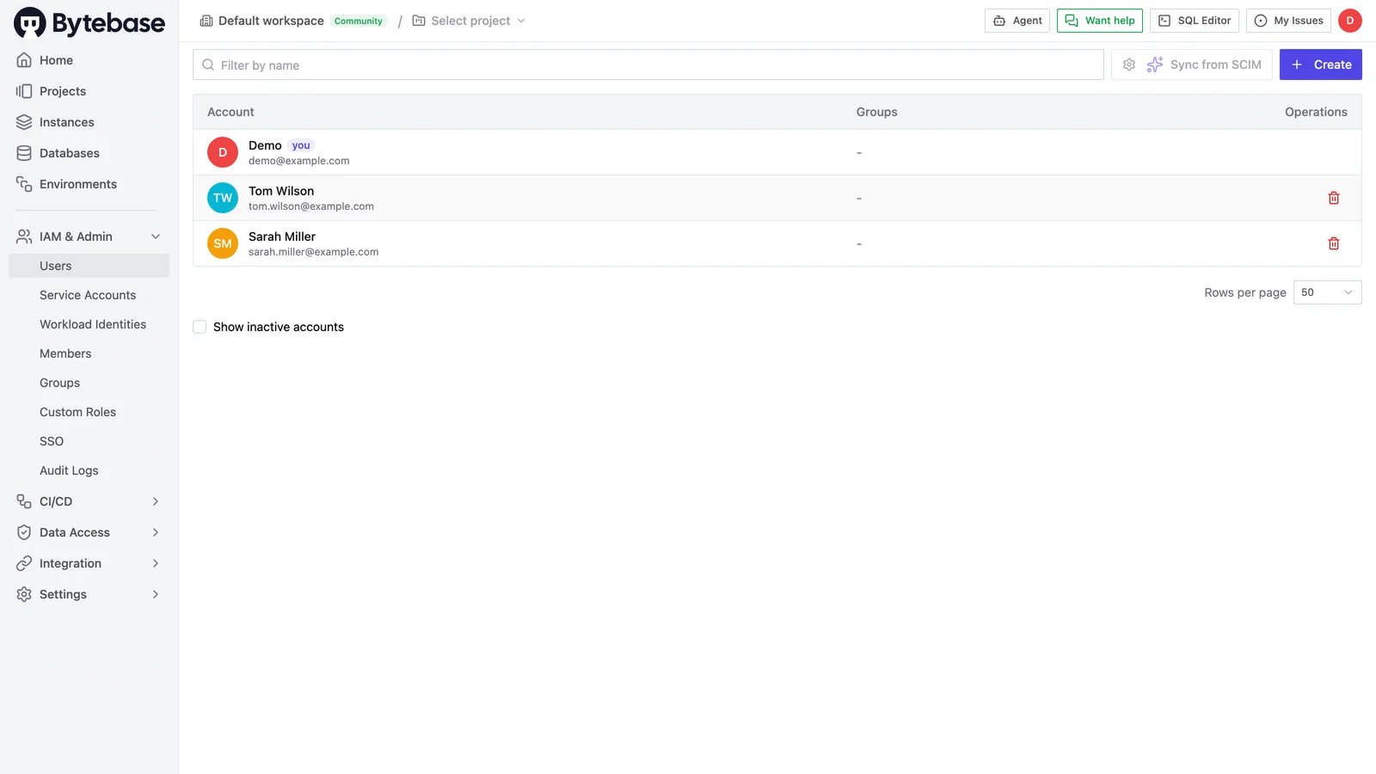Click the Environments icon in sidebar
The width and height of the screenshot is (1376, 774).
point(24,184)
